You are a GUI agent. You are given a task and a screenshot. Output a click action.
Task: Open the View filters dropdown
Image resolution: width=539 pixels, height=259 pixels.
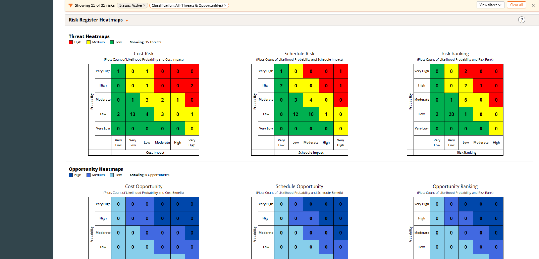490,5
